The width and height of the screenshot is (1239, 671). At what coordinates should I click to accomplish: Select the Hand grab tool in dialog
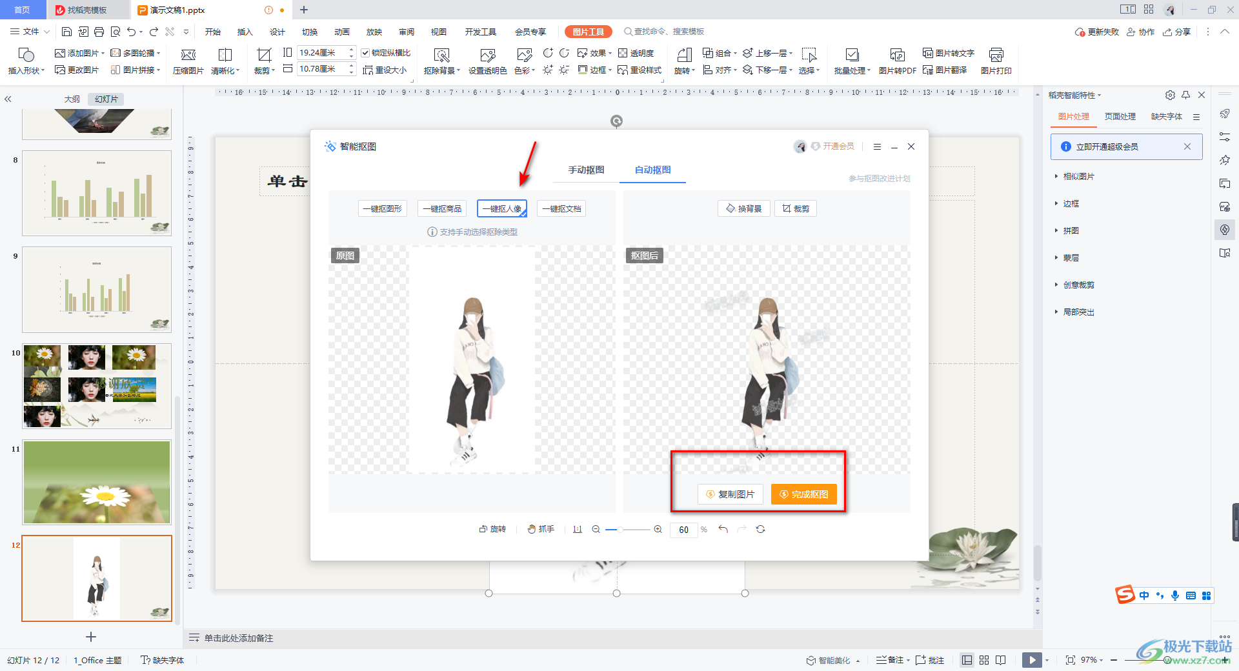coord(541,529)
